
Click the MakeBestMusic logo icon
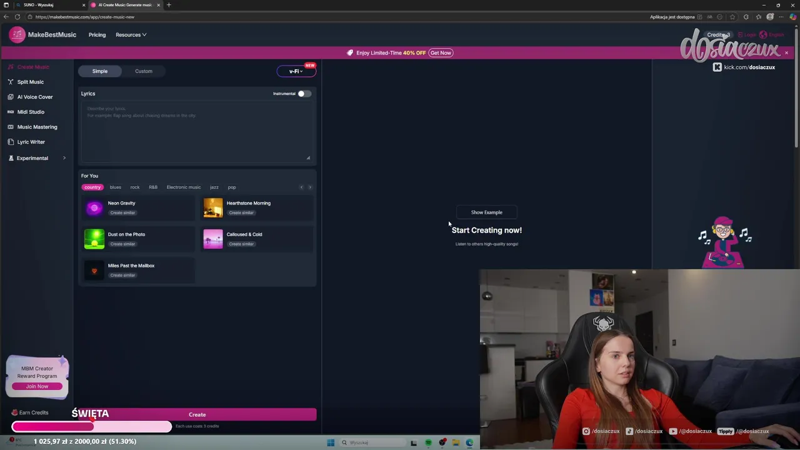coord(17,35)
